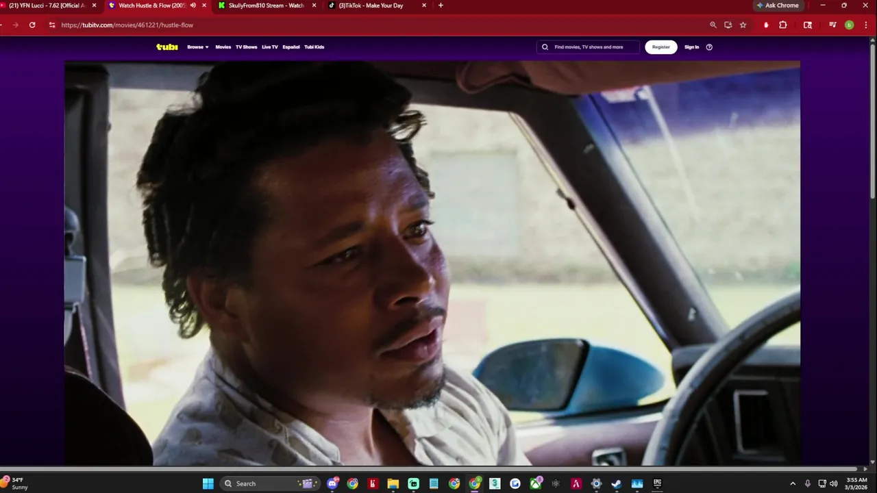
Task: Click the Tubi logo
Action: click(x=167, y=47)
